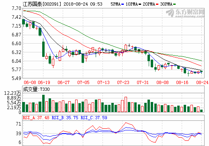Select the 06-08 date label
Screen dimensions: 209x146
click(x=30, y=82)
